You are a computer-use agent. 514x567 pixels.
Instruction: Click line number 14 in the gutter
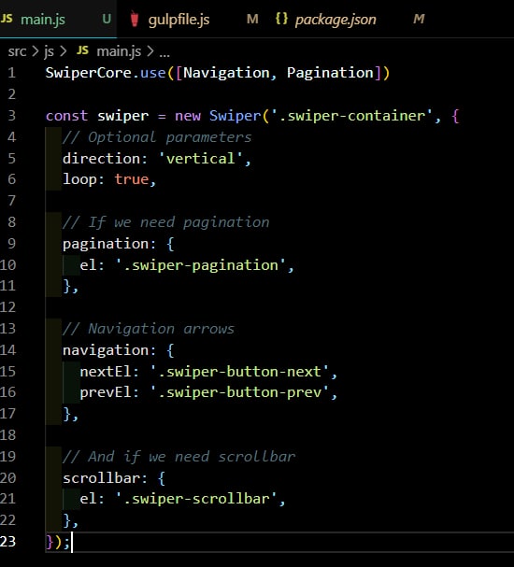point(8,350)
